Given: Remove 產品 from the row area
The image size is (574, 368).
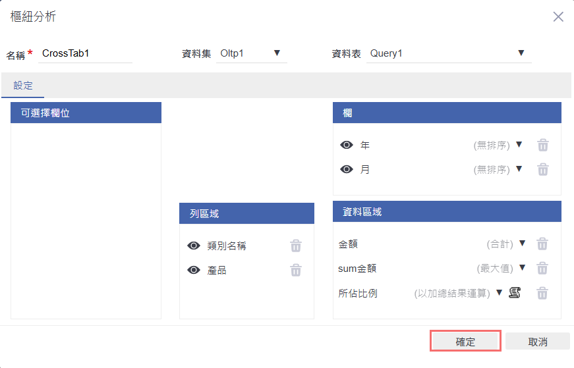Looking at the screenshot, I should coord(296,270).
